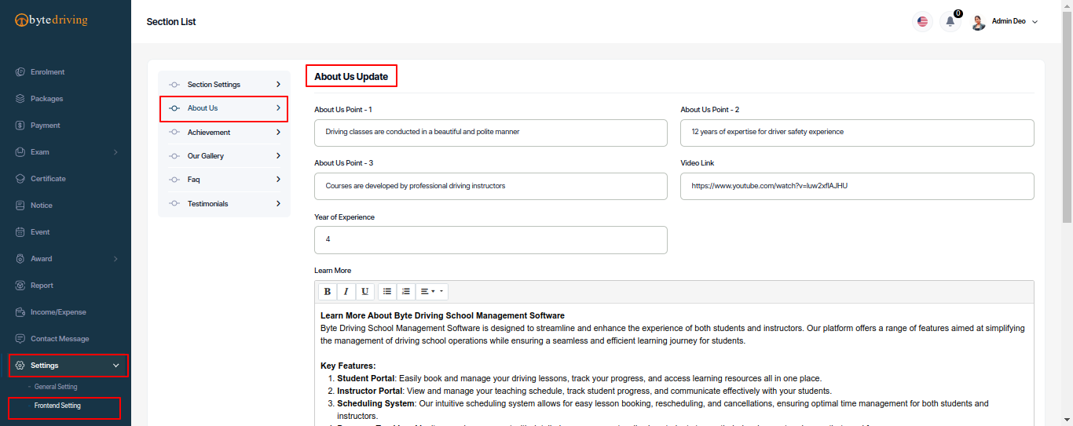The height and width of the screenshot is (426, 1073).
Task: Open General Setting submenu link
Action: (56, 387)
